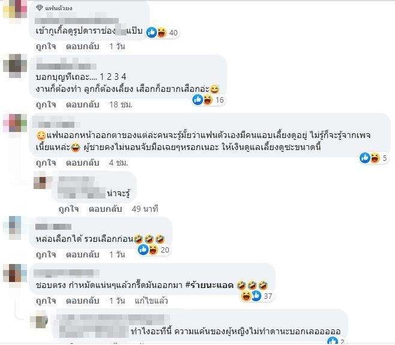The width and height of the screenshot is (395, 345).
Task: View reactions on the comment with 5
Action: (x=373, y=158)
